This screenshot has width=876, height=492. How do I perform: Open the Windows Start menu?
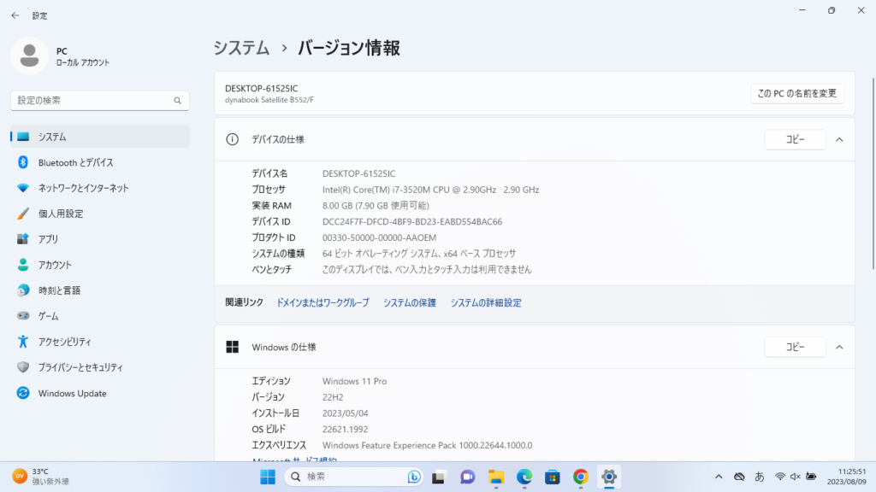[268, 477]
